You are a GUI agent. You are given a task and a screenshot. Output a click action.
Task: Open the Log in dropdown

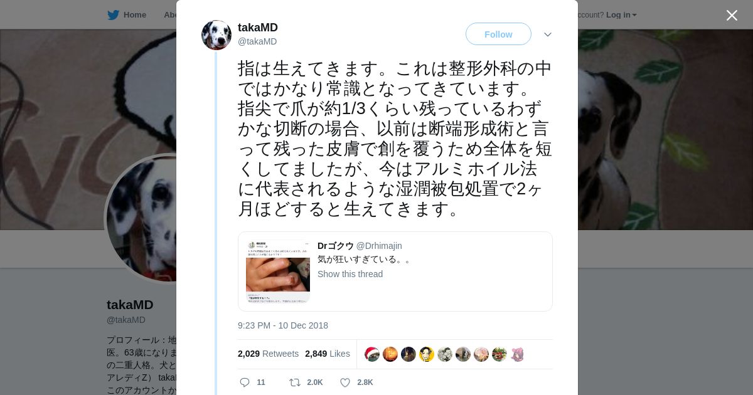621,14
